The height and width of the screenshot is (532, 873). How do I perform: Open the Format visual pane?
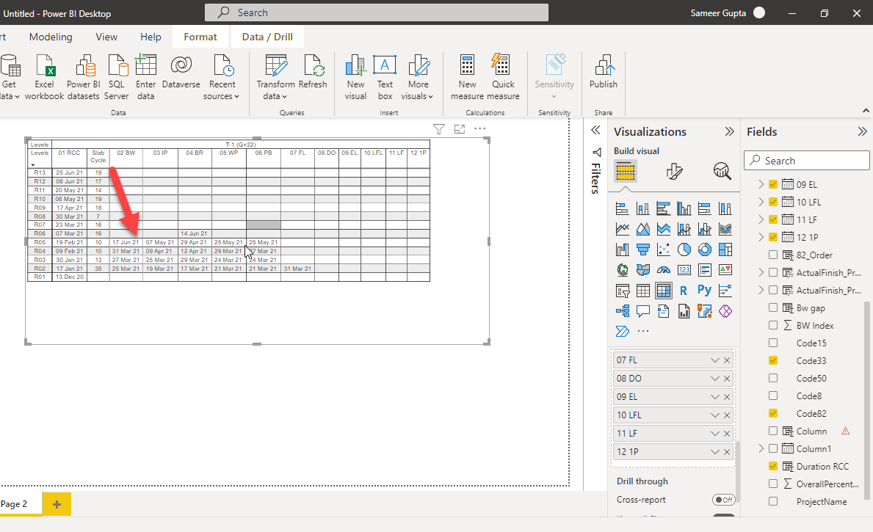674,171
